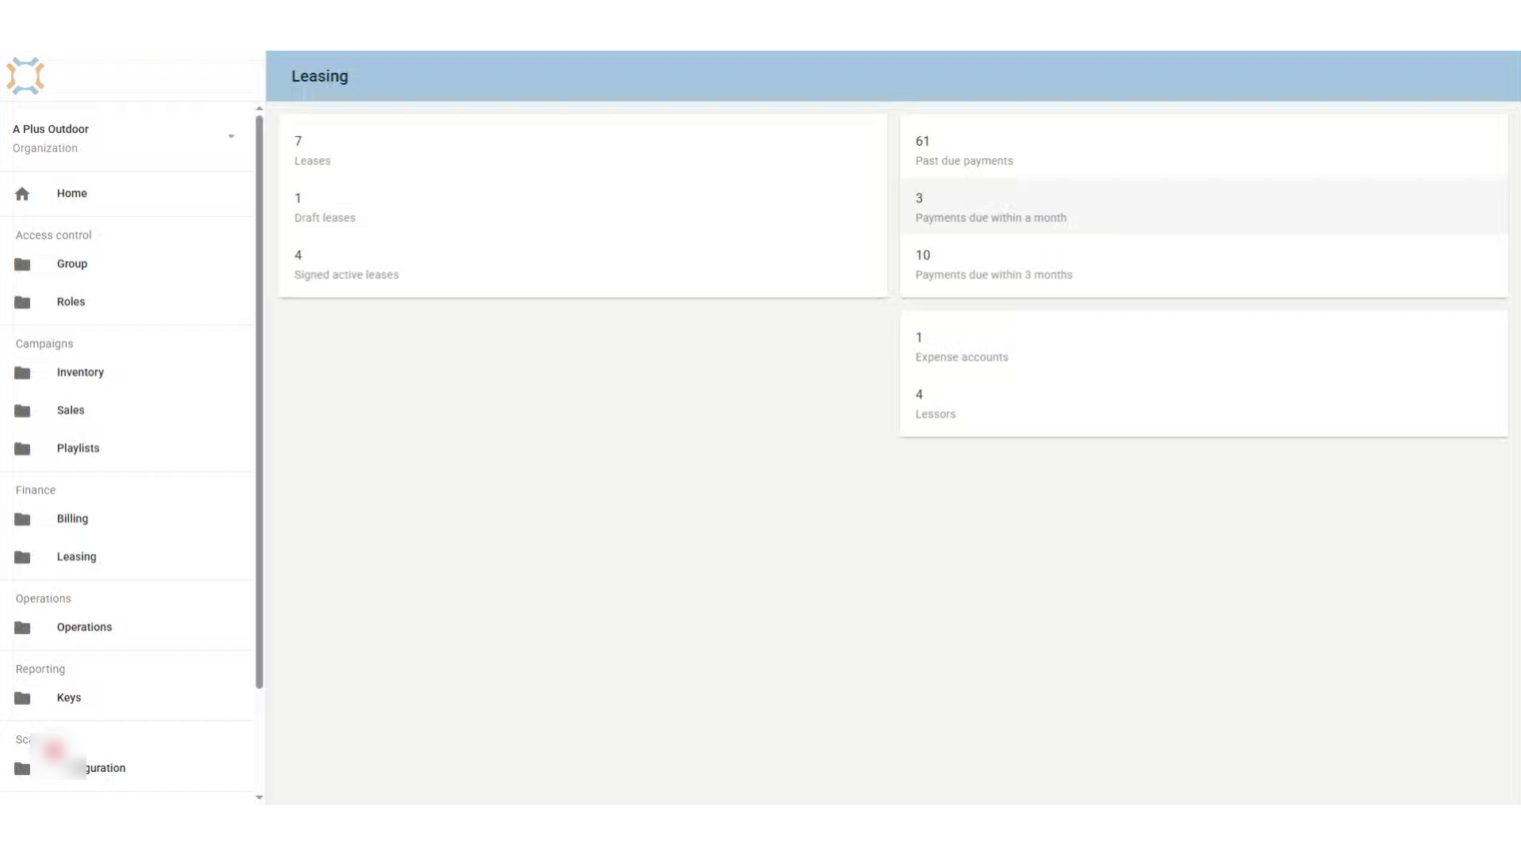1521x855 pixels.
Task: Open the 1 Draft leases row
Action: click(583, 207)
